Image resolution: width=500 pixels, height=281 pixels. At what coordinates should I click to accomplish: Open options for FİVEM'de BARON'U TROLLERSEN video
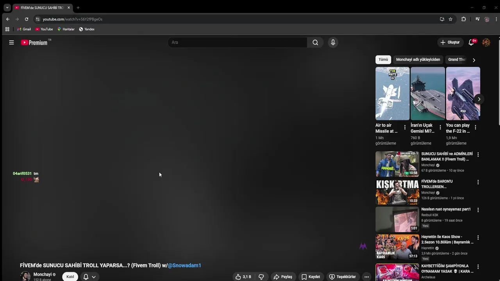tap(478, 182)
